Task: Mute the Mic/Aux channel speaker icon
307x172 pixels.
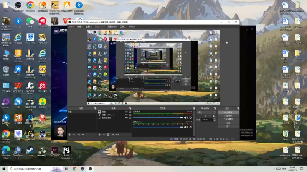Action: point(186,127)
